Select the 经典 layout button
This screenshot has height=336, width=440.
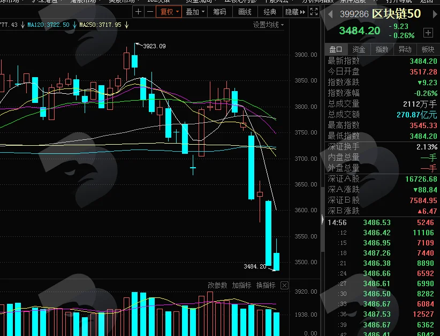click(x=270, y=12)
